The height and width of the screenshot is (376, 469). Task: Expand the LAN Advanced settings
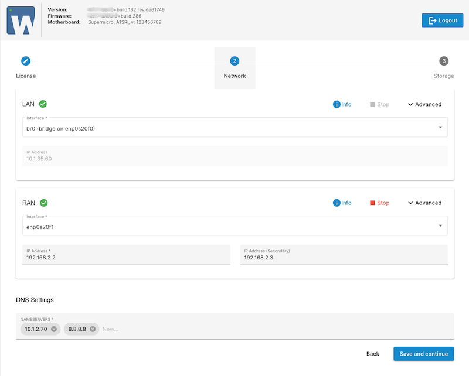tap(424, 104)
